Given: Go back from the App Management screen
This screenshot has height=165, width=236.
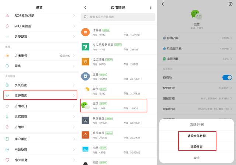Looking at the screenshot, I should point(85,7).
